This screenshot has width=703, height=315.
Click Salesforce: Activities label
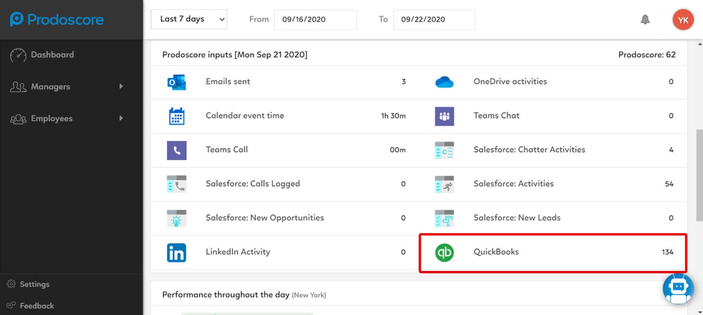click(514, 184)
